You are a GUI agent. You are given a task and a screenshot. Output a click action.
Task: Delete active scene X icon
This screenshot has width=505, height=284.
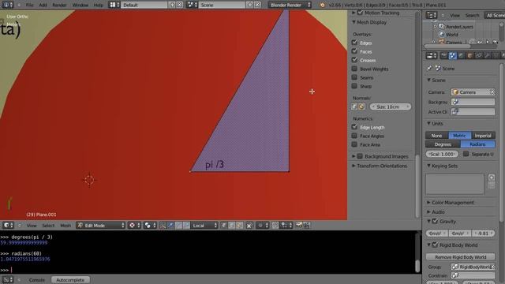pyautogui.click(x=257, y=5)
